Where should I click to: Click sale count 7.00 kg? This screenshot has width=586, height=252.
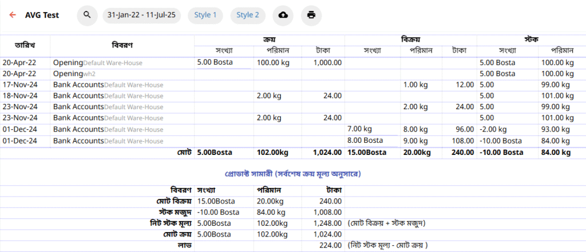click(x=359, y=129)
